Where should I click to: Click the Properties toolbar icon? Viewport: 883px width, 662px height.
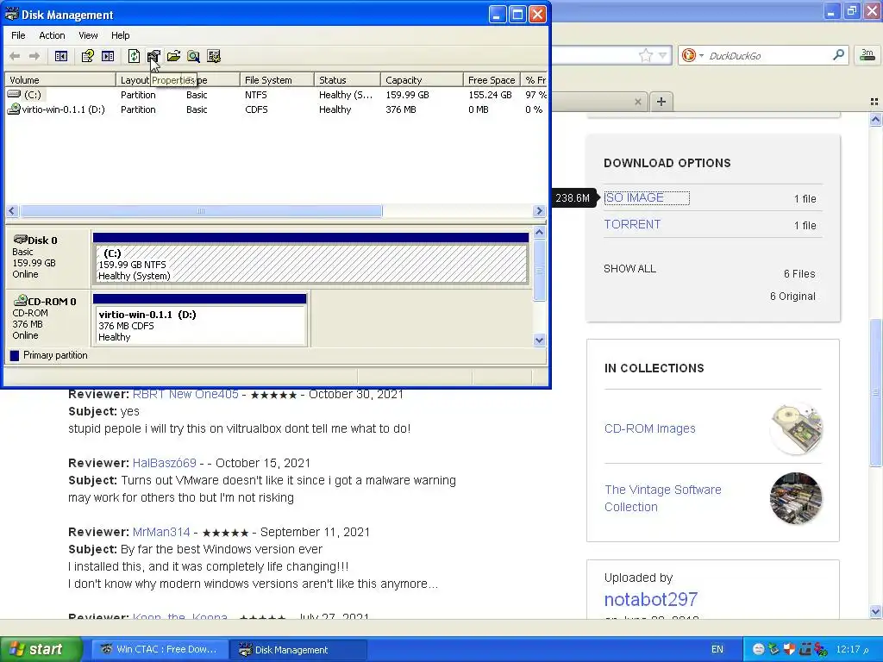(153, 56)
